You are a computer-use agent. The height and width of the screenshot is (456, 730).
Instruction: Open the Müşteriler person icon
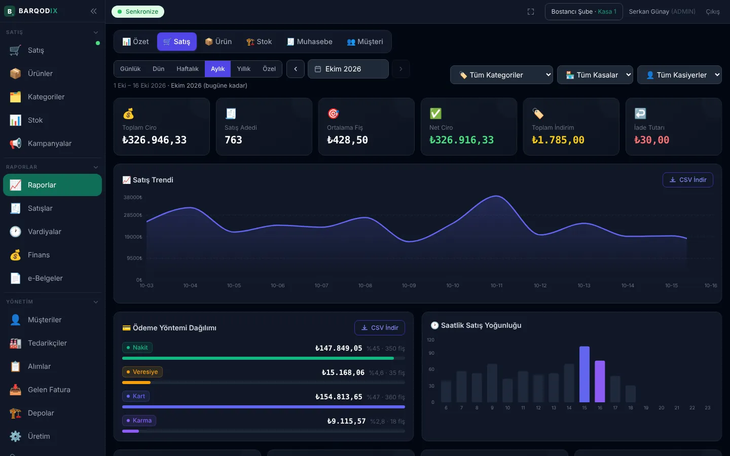tap(16, 320)
